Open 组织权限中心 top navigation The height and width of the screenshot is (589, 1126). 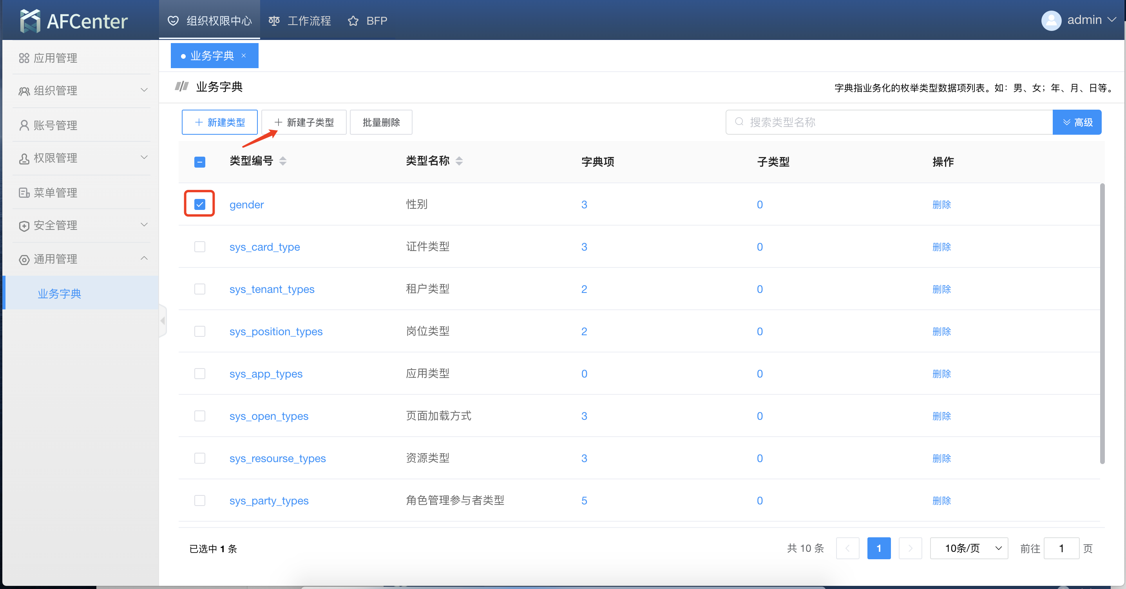209,20
